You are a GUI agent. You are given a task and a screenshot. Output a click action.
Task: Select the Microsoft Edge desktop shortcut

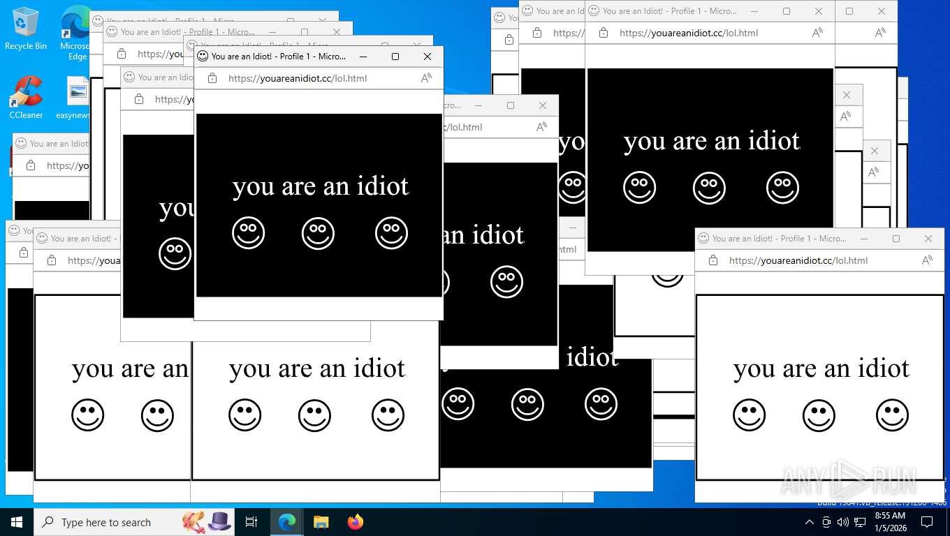75,31
